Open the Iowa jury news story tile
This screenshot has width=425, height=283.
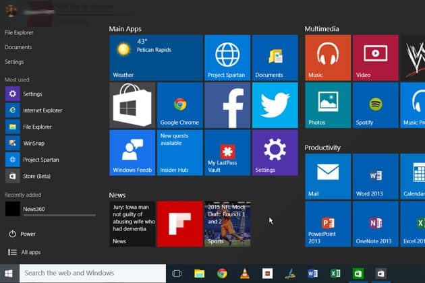(x=132, y=224)
